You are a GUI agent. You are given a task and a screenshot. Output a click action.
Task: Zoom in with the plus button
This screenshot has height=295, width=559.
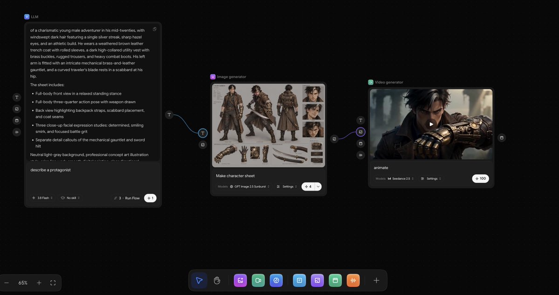pyautogui.click(x=39, y=282)
